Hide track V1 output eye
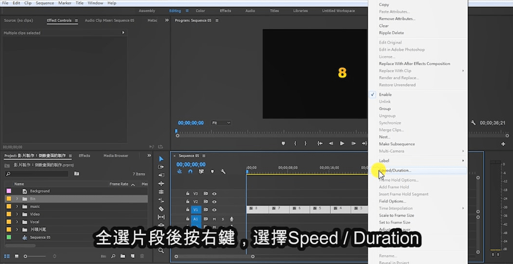 [x=214, y=210]
